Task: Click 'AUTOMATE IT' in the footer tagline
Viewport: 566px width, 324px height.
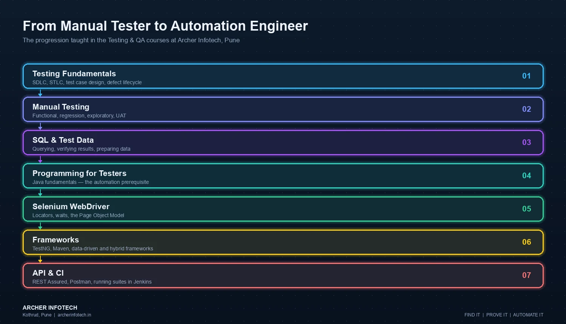Action: pyautogui.click(x=528, y=315)
